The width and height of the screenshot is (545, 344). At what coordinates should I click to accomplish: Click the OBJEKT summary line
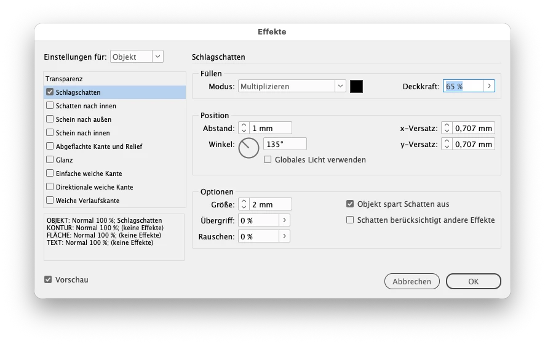(105, 220)
